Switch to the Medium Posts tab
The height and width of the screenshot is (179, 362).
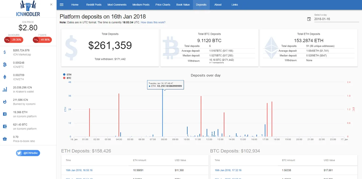click(x=141, y=5)
